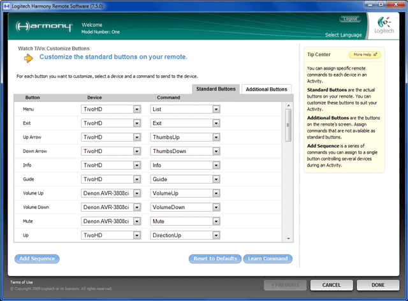This screenshot has height=301, width=408.
Task: Expand the ThumbsUp command dropdown
Action: click(186, 137)
